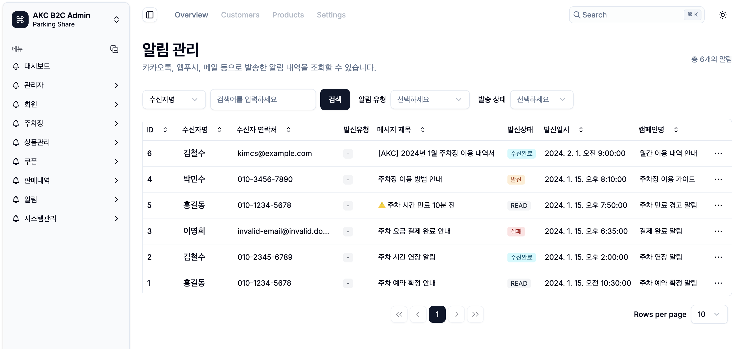
Task: Click the AKC B2C Admin command logo icon
Action: coord(20,20)
